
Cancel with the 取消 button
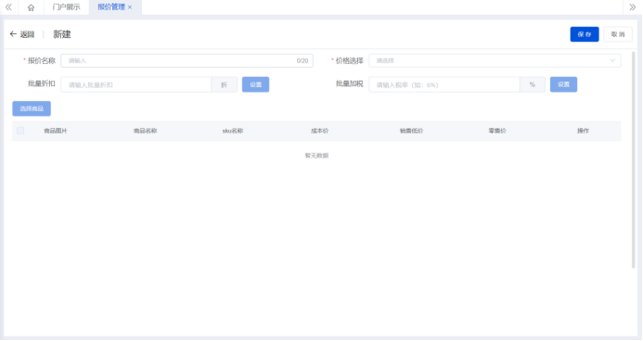click(x=618, y=34)
